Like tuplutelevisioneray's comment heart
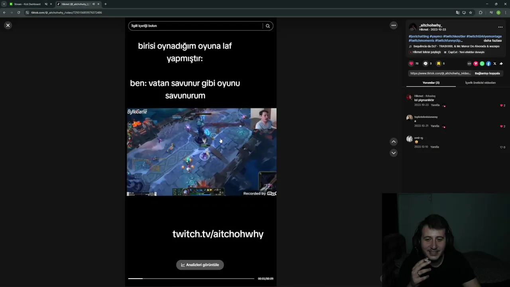 pos(501,126)
